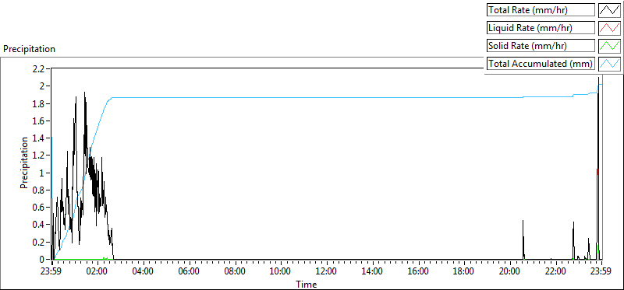Click the ending 23:59 time label
This screenshot has height=290, width=624.
pyautogui.click(x=601, y=272)
